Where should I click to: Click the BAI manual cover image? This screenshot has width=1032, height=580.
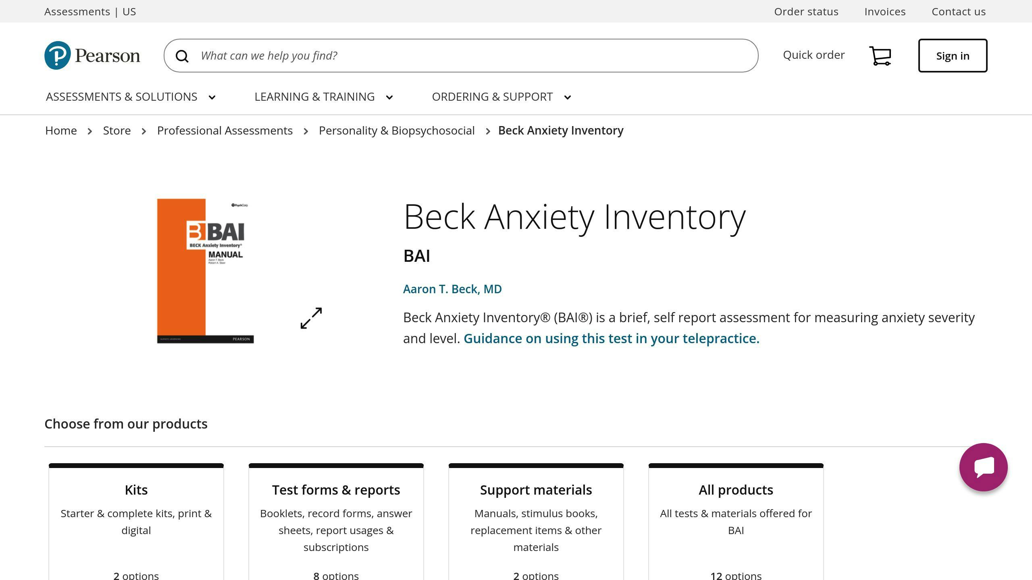pos(205,271)
